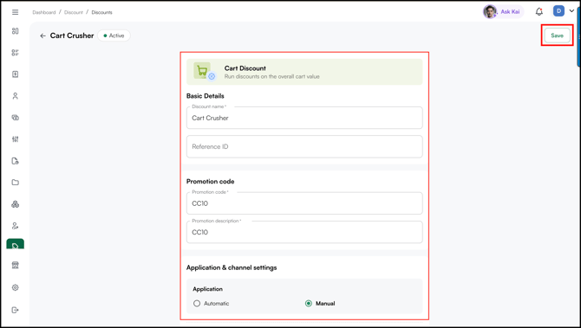Go to Discount breadcrumb
The width and height of the screenshot is (581, 328).
(x=74, y=12)
